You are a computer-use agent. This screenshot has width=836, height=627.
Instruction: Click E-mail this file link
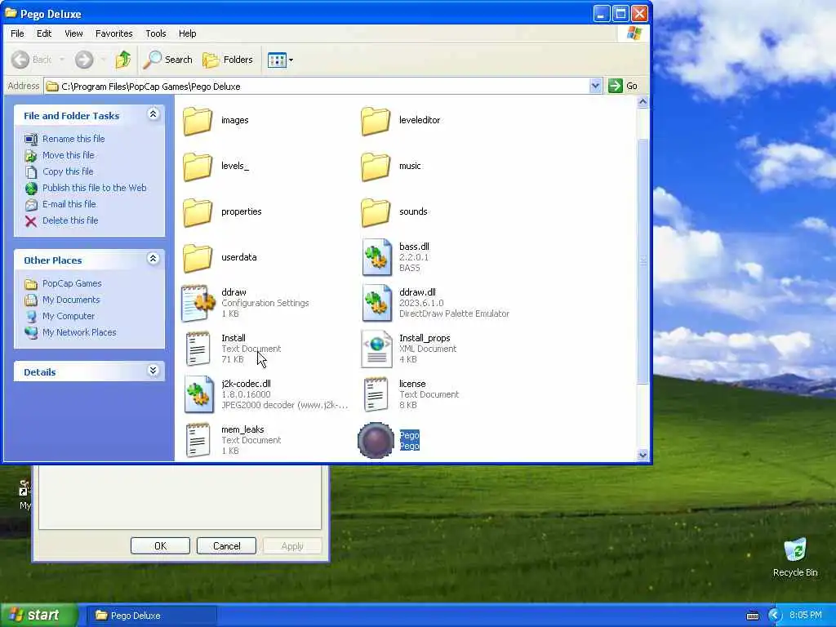[x=69, y=204]
